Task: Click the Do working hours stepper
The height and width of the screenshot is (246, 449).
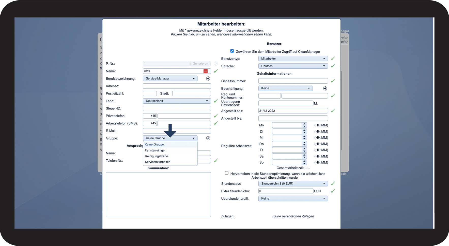Action: pyautogui.click(x=304, y=144)
